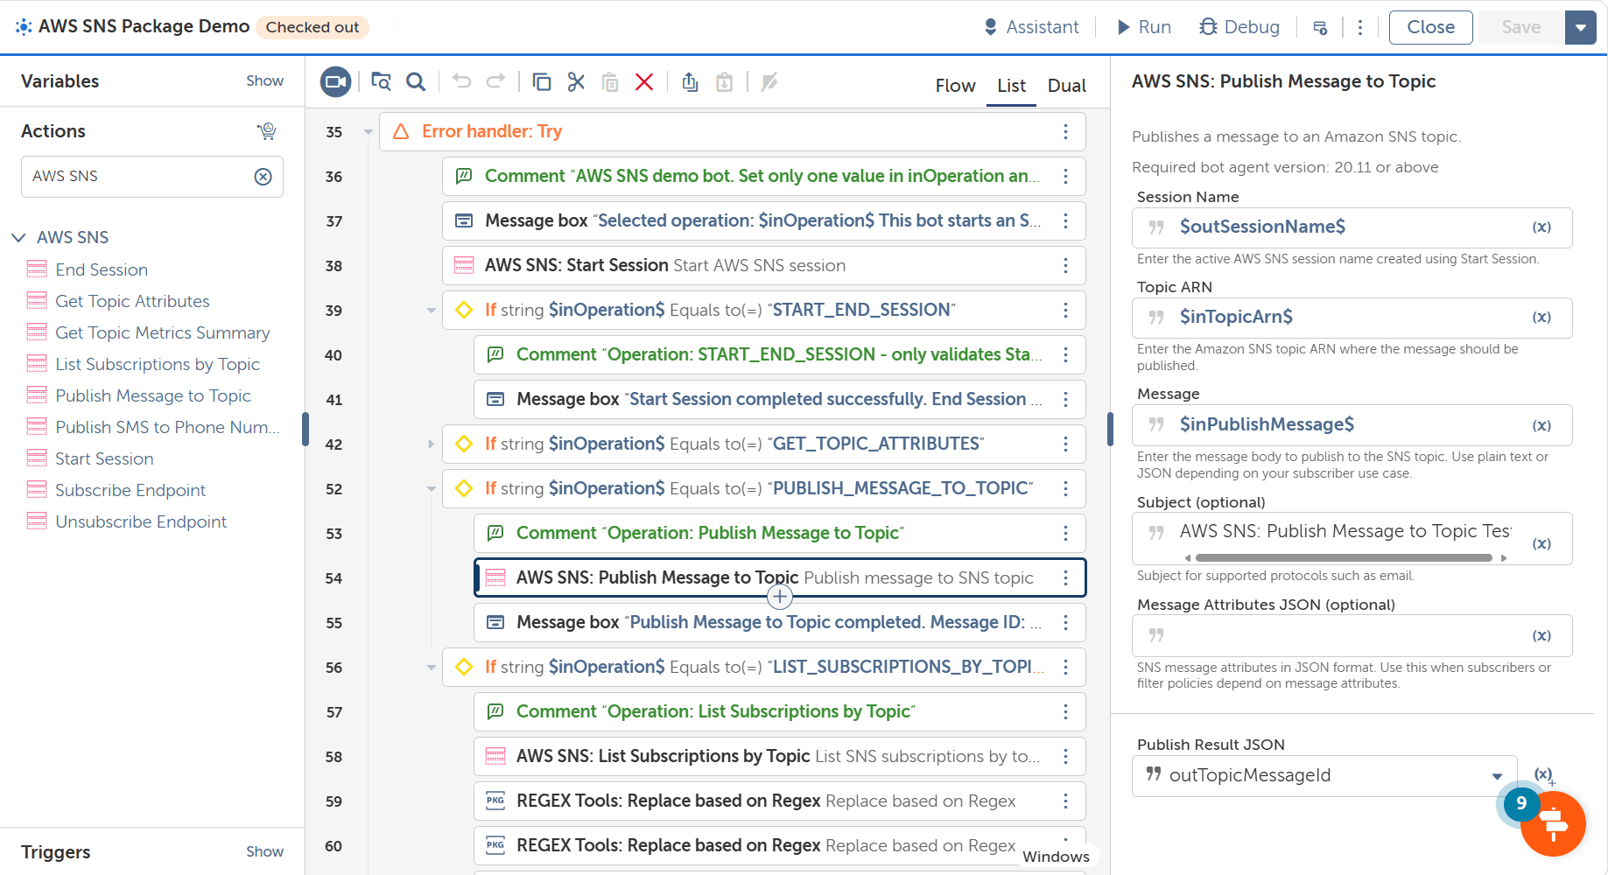Switch to Dual view

(x=1066, y=86)
